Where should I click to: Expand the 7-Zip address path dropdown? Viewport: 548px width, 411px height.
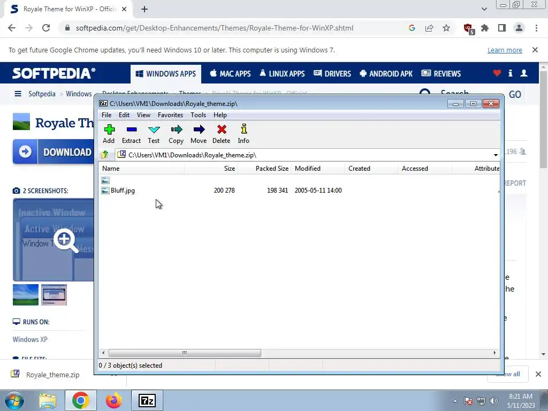click(x=496, y=155)
